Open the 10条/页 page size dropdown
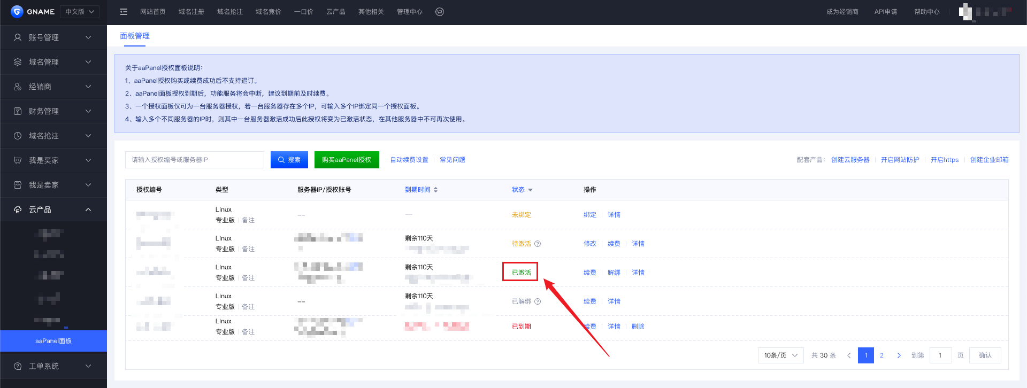The width and height of the screenshot is (1027, 388). [x=780, y=355]
